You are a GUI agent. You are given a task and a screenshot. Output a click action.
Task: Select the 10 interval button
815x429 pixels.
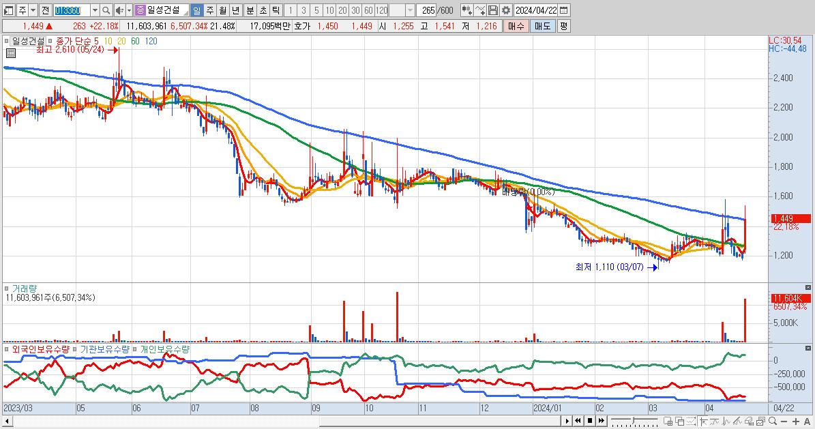pyautogui.click(x=329, y=10)
